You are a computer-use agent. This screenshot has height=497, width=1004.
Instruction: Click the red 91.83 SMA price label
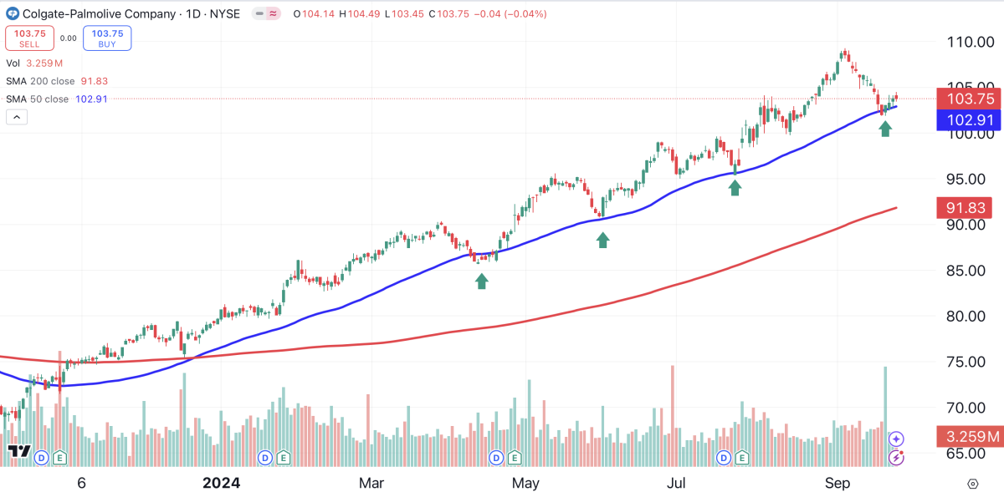964,207
